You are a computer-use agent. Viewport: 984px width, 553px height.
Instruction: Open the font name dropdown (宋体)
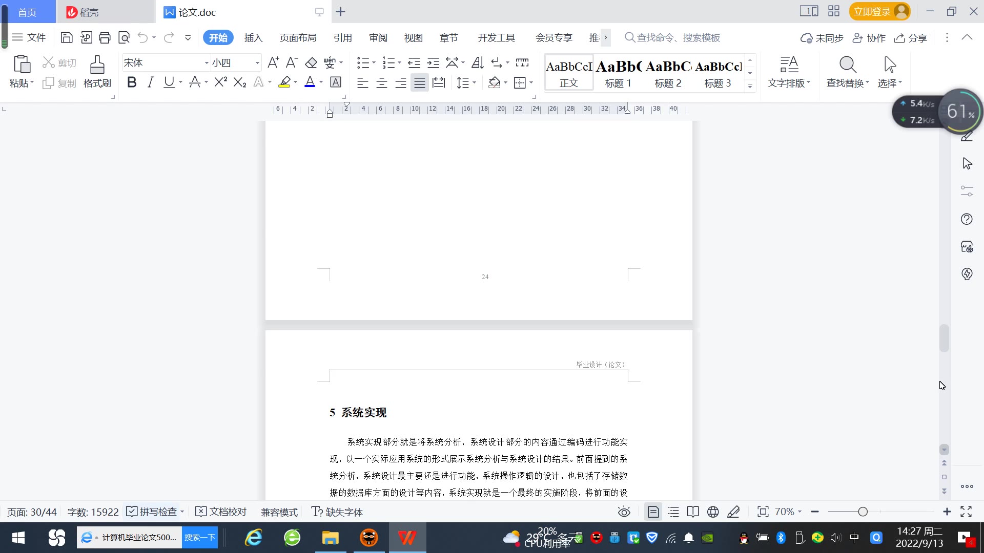(207, 63)
